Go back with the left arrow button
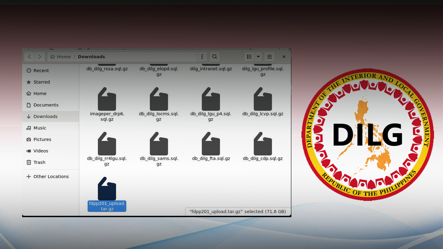443x249 pixels. click(x=29, y=57)
